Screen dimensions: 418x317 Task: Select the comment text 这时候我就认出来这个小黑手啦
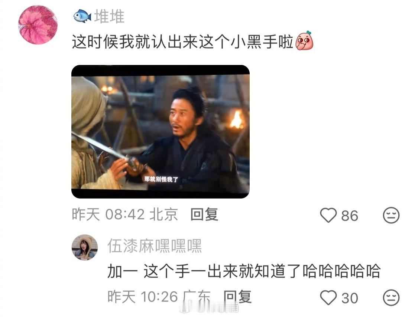182,42
